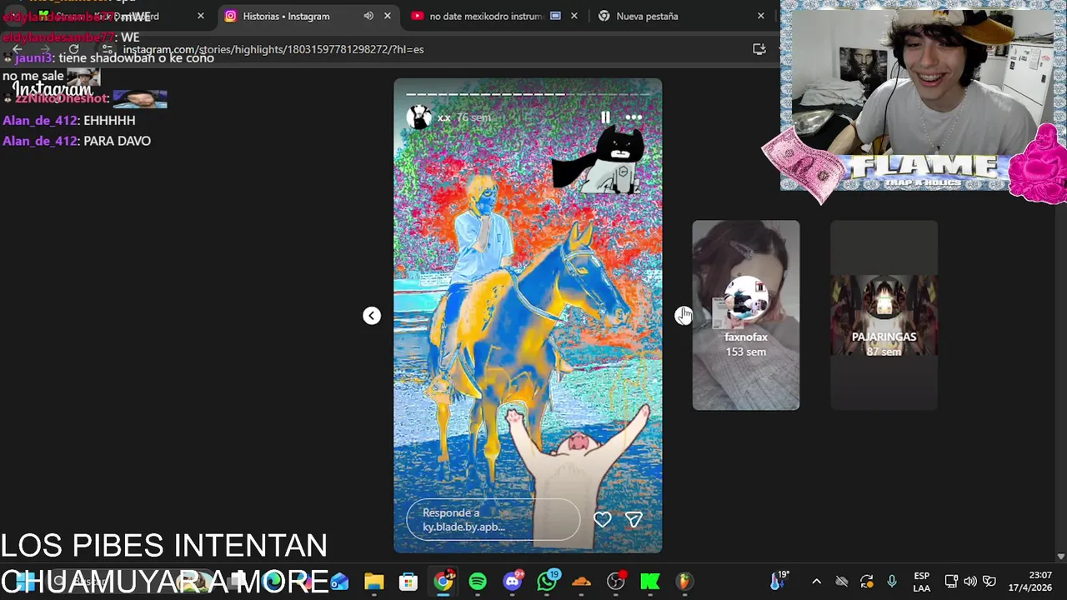Open Google Chrome from the taskbar
Viewport: 1067px width, 600px height.
[443, 580]
